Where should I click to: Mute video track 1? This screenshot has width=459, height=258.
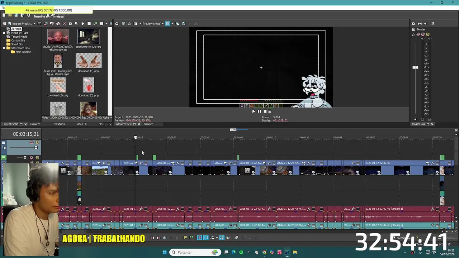[32, 142]
